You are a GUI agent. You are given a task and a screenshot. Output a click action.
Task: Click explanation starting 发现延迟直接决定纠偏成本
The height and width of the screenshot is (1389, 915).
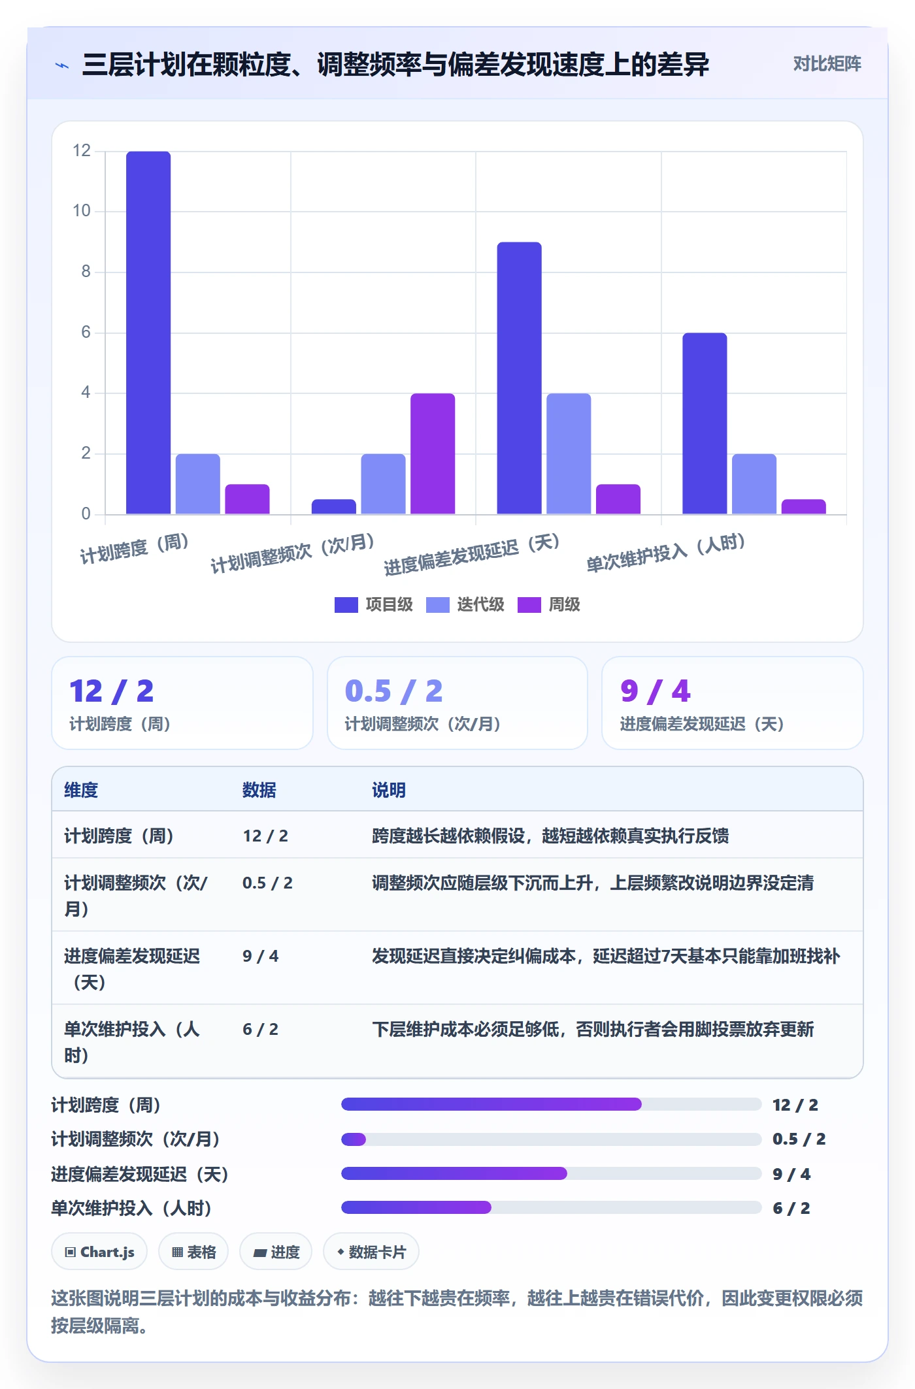606,956
